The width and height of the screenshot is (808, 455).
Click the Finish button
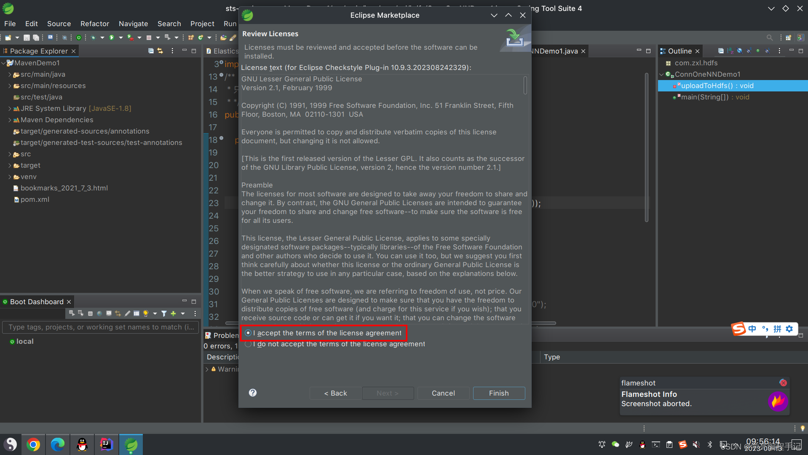click(x=499, y=393)
